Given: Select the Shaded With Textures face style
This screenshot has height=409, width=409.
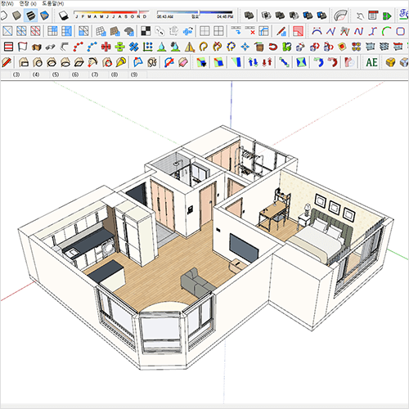Looking at the screenshot, I should [x=30, y=16].
